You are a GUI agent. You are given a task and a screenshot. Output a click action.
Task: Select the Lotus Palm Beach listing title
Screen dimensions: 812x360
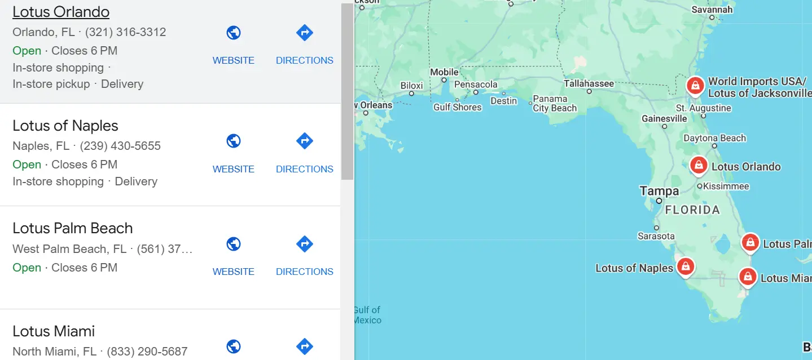73,228
